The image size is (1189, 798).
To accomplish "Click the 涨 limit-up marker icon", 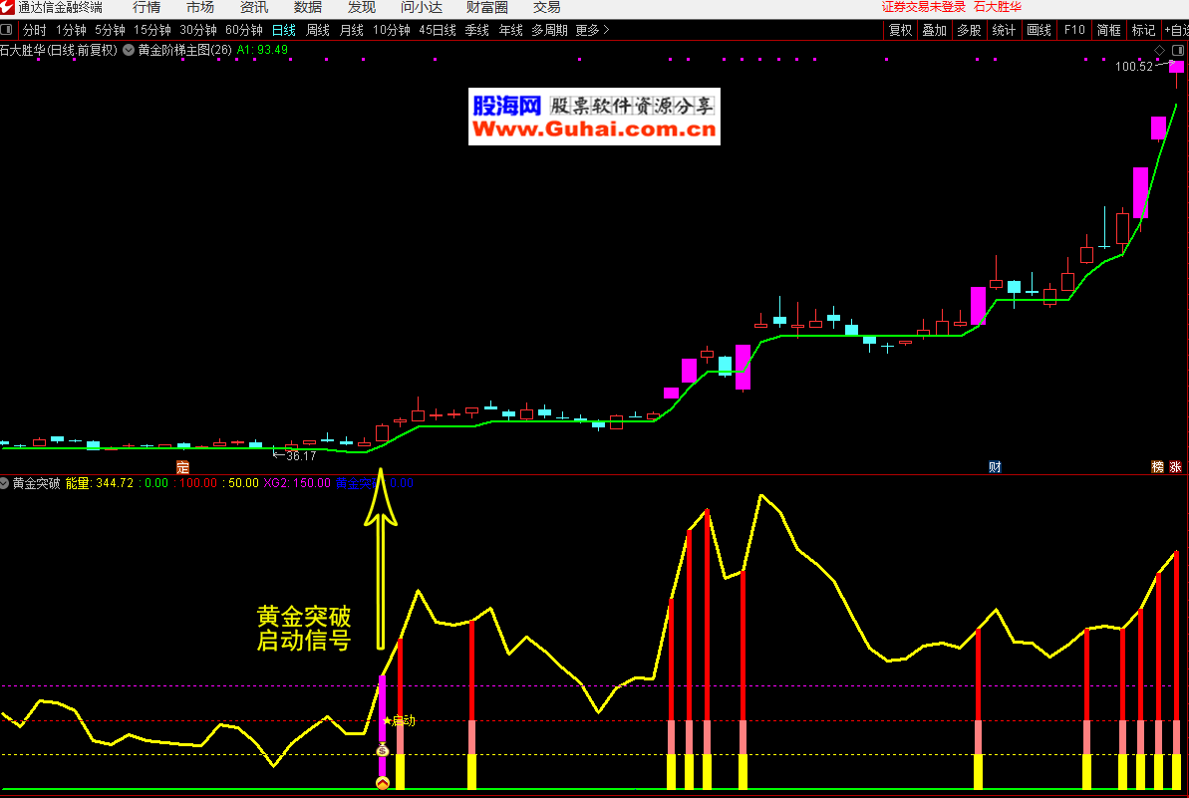I will 1176,466.
